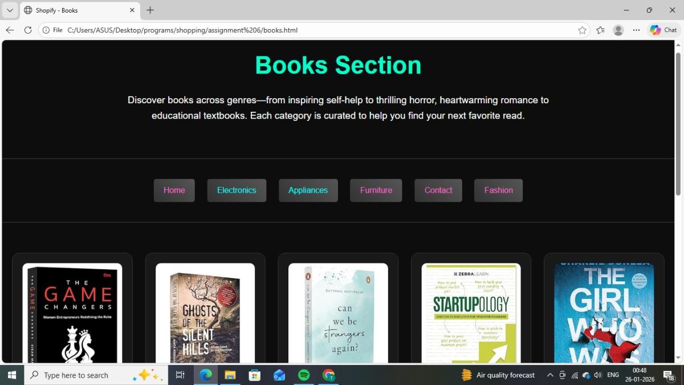Image resolution: width=684 pixels, height=385 pixels.
Task: Navigate to the Electronics section
Action: coord(237,191)
